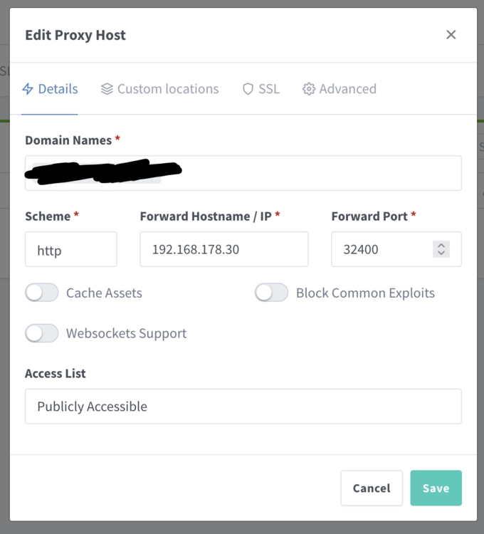Close the Edit Proxy Host dialog
The height and width of the screenshot is (534, 484).
[x=451, y=34]
